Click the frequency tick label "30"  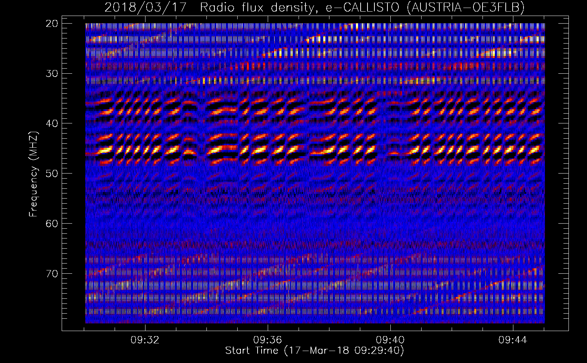[52, 73]
